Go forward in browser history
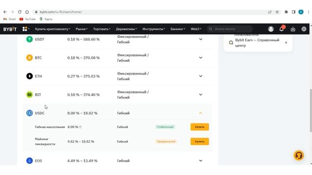Viewport: 312px width, 175px height. (x=12, y=12)
